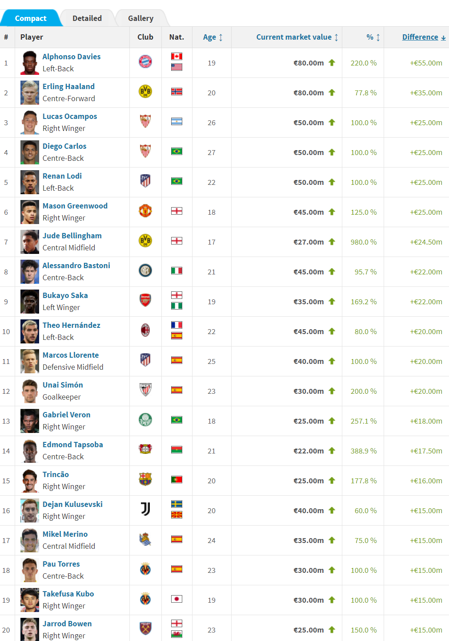Image resolution: width=449 pixels, height=641 pixels.
Task: Click Erling Haaland's portrait thumbnail
Action: click(x=30, y=93)
